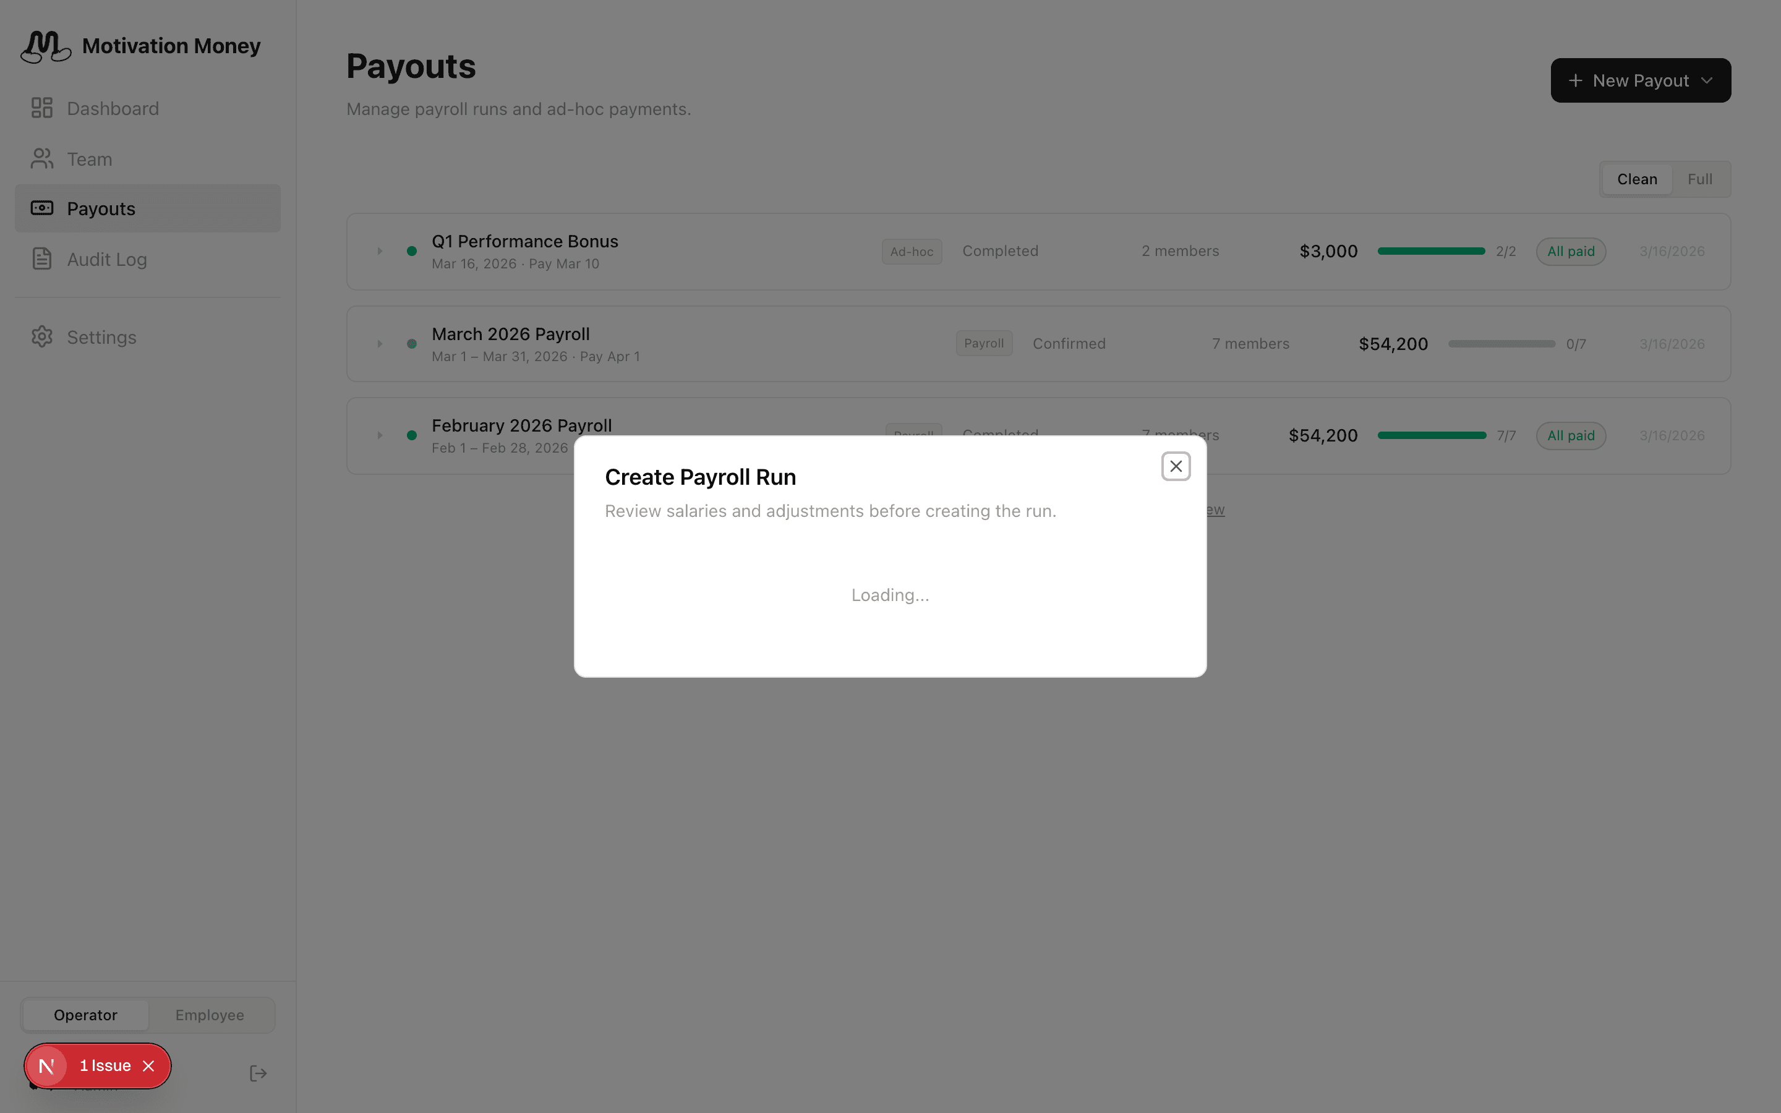Click the Audit Log document icon
1781x1113 pixels.
[x=42, y=259]
